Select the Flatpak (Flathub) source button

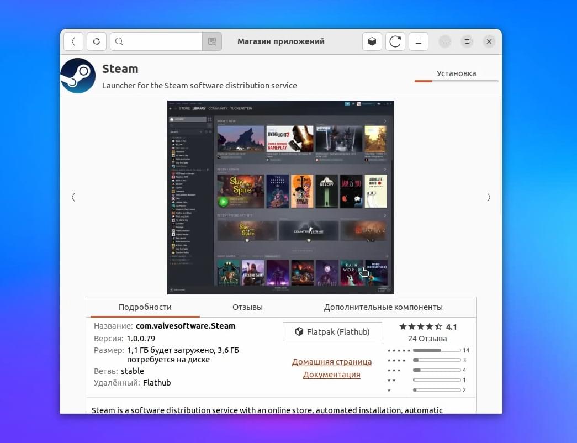[332, 332]
